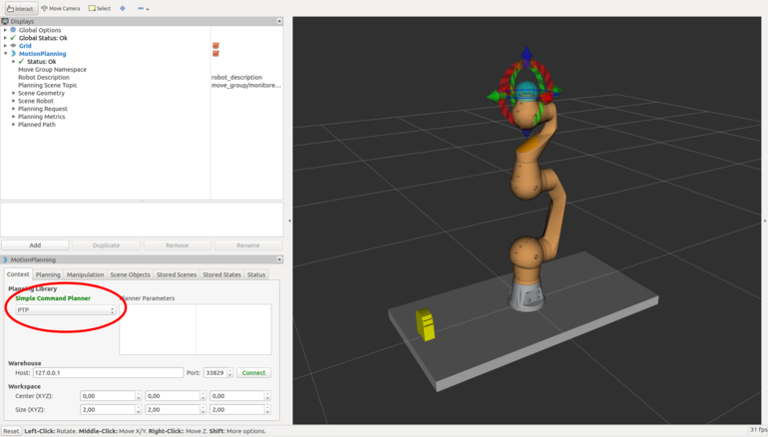Click the warehouse Host input field
This screenshot has height=437, width=768.
point(108,373)
